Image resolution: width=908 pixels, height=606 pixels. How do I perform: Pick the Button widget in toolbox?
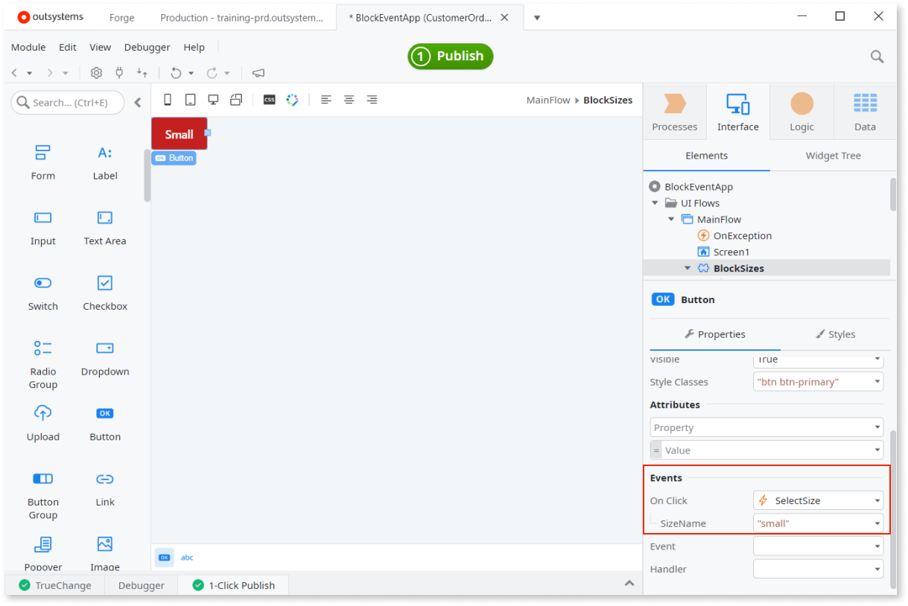[105, 423]
